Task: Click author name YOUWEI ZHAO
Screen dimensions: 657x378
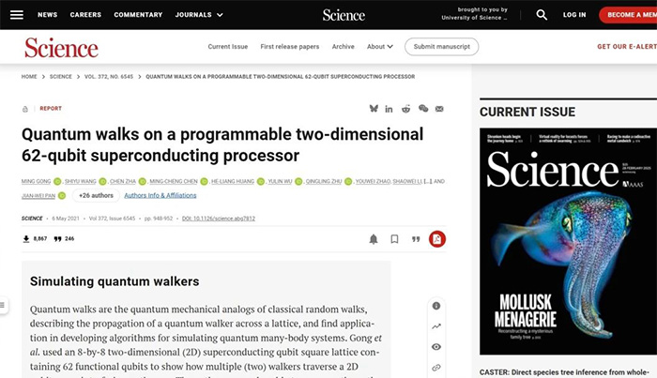Action: 373,181
